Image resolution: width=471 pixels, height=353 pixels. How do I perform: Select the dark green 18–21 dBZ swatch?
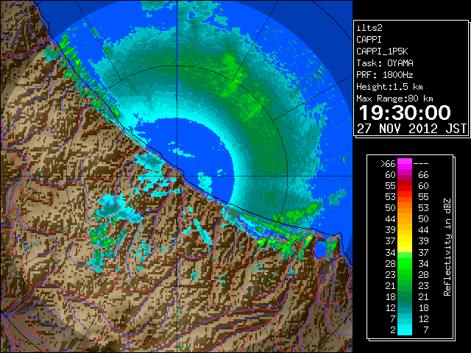(405, 296)
